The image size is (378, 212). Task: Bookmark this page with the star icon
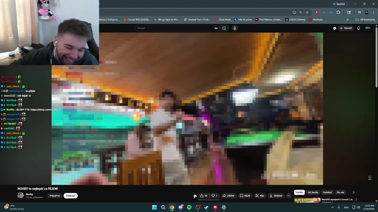tap(307, 12)
